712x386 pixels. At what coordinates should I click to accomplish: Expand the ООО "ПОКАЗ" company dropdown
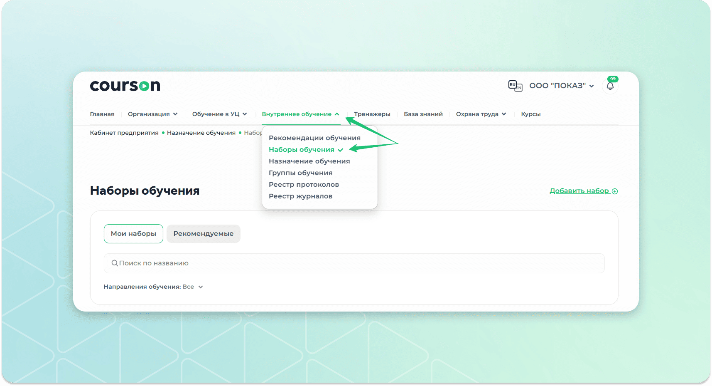coord(561,86)
